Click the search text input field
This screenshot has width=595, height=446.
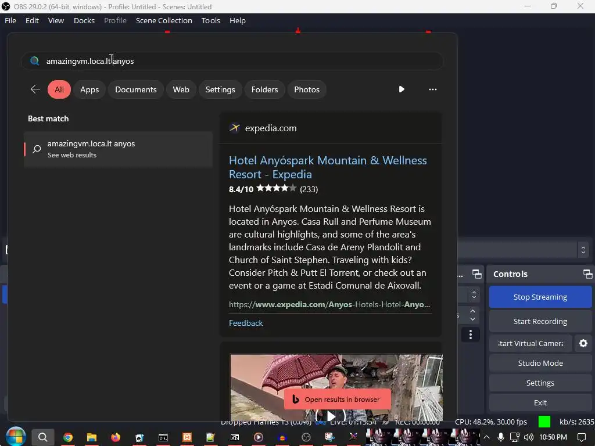(x=232, y=61)
